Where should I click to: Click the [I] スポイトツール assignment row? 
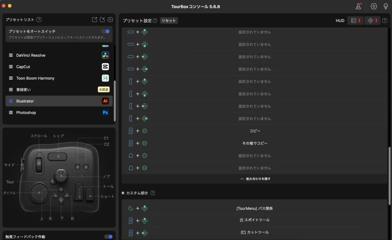(x=255, y=221)
